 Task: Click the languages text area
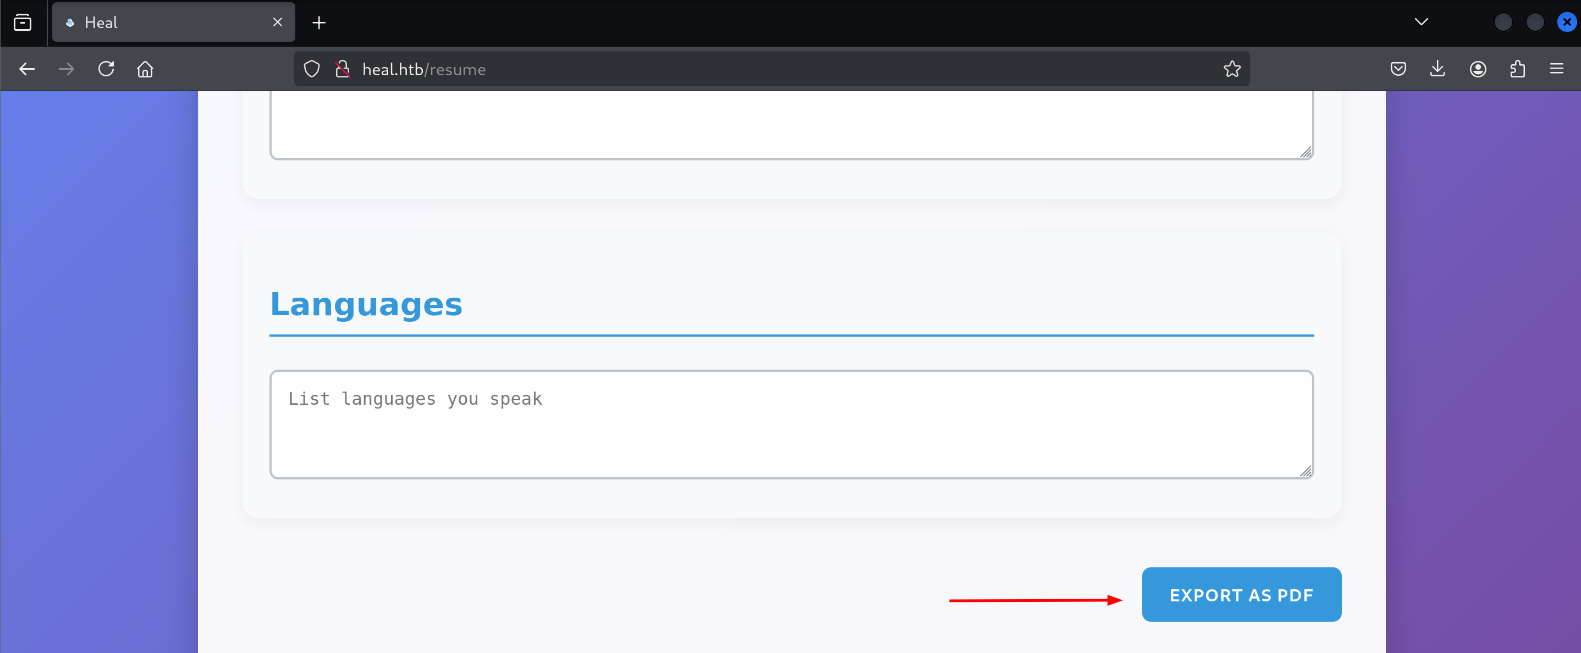(791, 425)
